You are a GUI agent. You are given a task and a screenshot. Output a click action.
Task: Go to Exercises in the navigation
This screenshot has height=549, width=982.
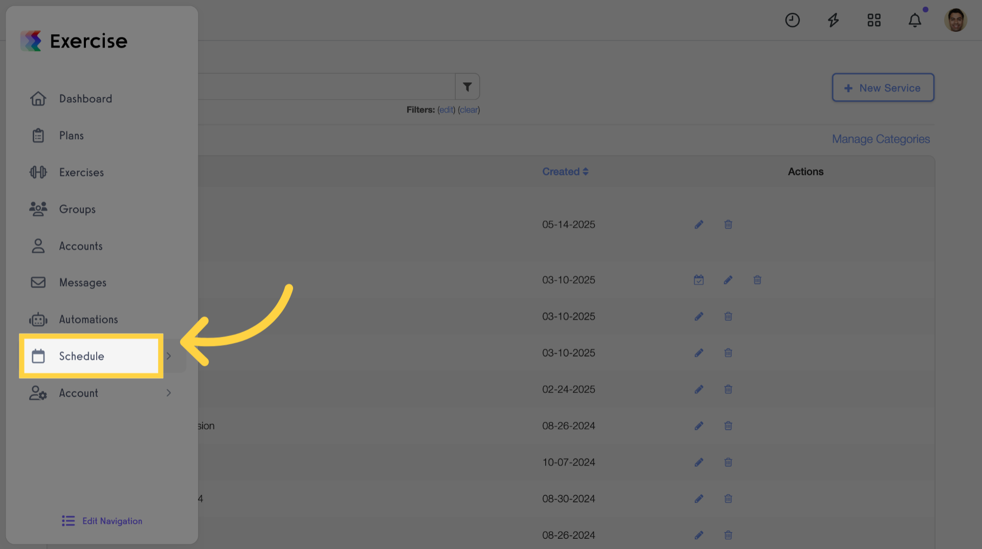81,172
